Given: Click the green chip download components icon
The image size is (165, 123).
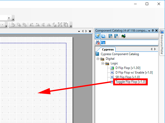Looking at the screenshot, I should 123,36.
